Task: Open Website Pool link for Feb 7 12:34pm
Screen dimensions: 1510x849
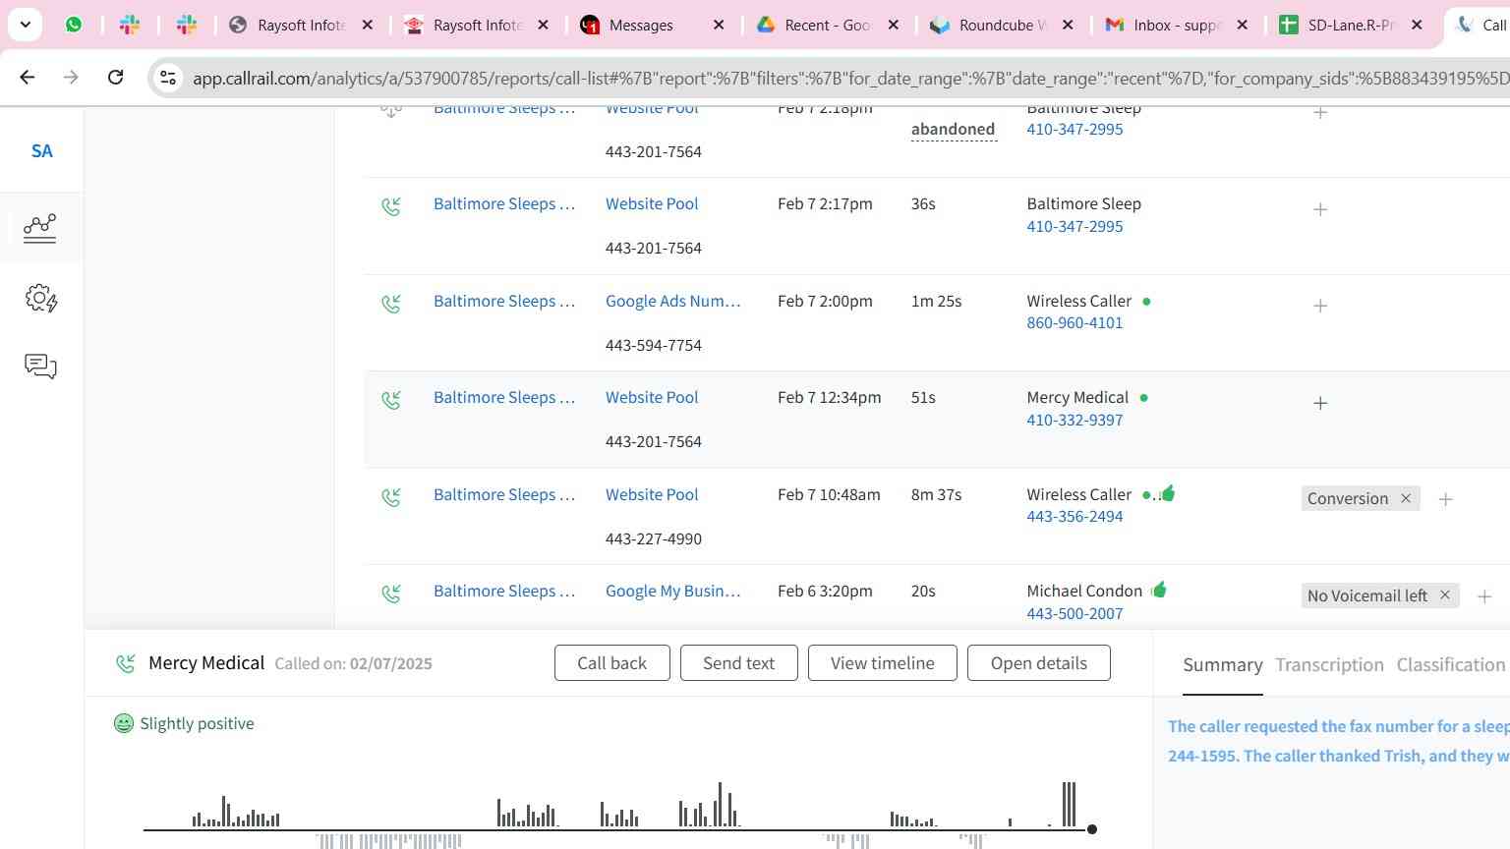Action: 652,398
